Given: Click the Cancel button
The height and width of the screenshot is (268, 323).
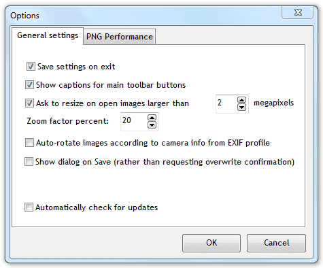Looking at the screenshot, I should coord(276,243).
